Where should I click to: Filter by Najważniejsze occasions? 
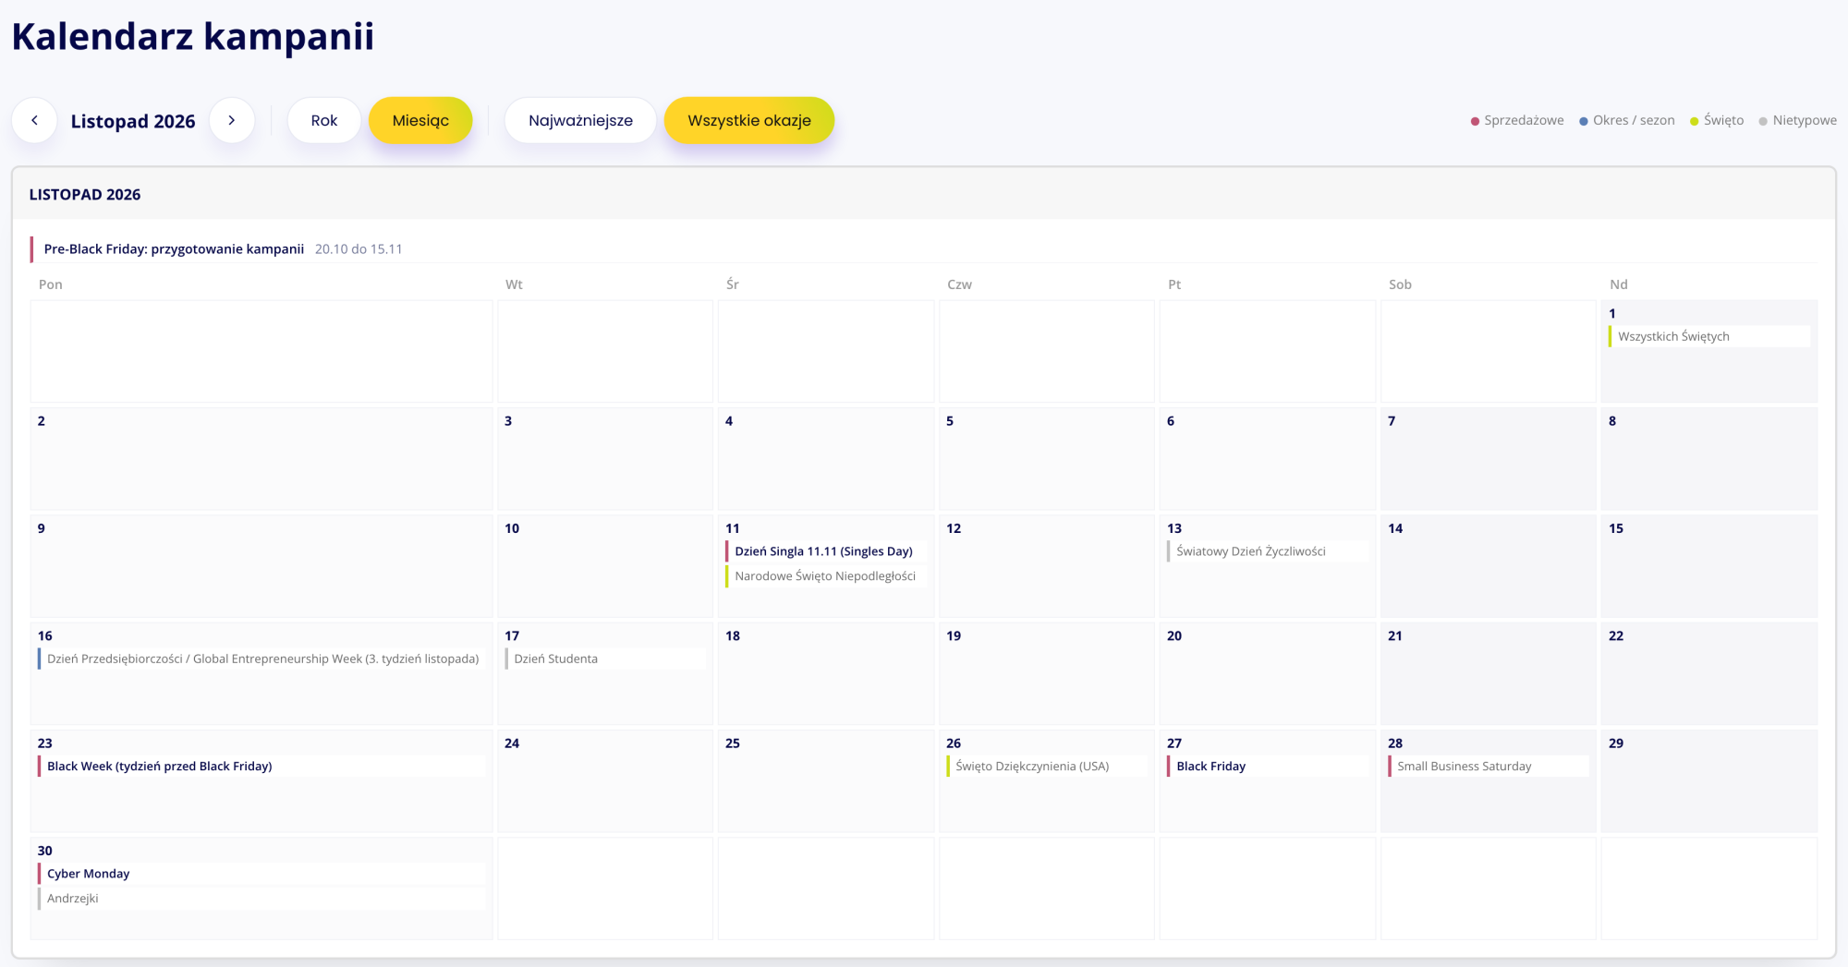pyautogui.click(x=580, y=121)
